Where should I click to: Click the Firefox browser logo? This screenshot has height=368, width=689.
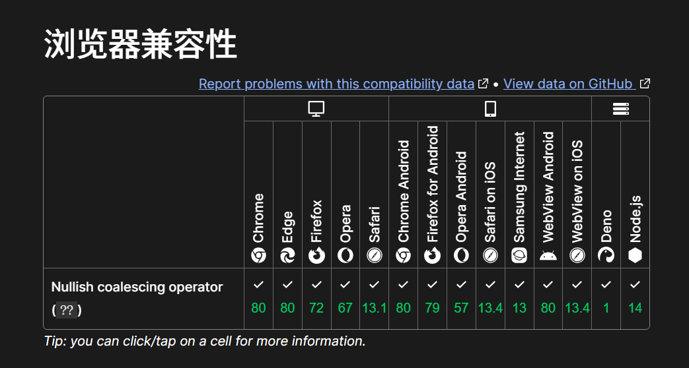pos(316,256)
